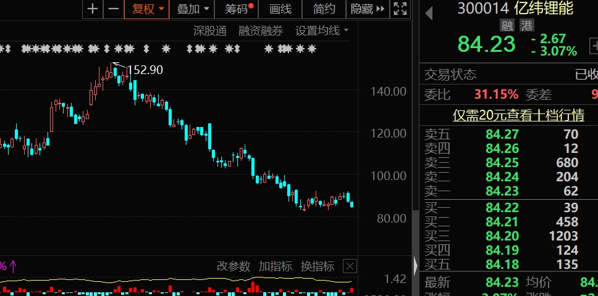
Task: Click 隐藏 to hide side panel
Action: click(x=368, y=9)
